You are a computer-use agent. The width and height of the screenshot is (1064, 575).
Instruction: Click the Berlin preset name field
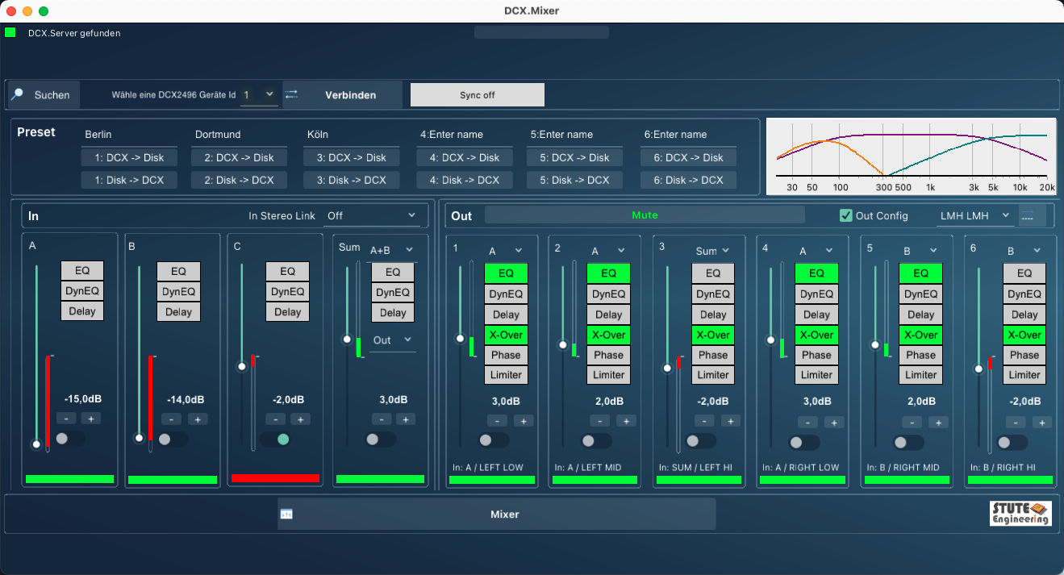point(129,135)
